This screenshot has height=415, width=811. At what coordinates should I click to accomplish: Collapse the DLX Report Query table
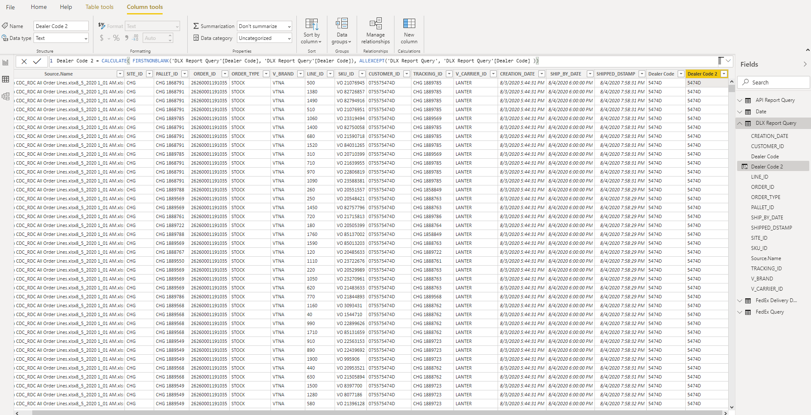pos(740,123)
